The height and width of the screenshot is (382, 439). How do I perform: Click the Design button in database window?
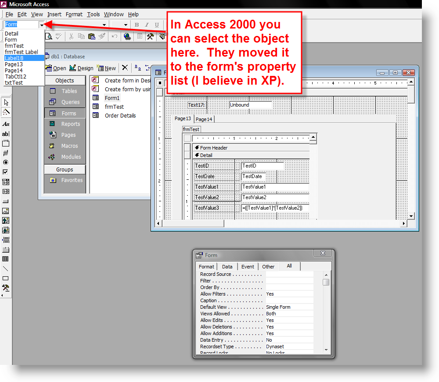point(82,68)
